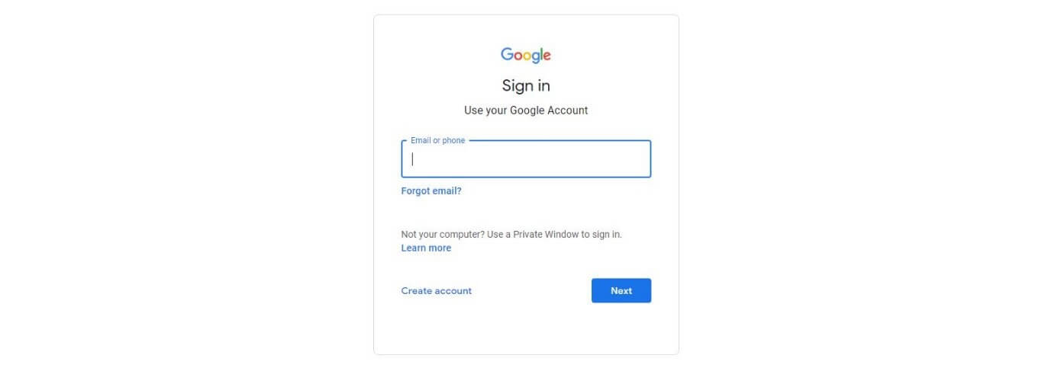Click the first red o in Google logo

point(519,56)
